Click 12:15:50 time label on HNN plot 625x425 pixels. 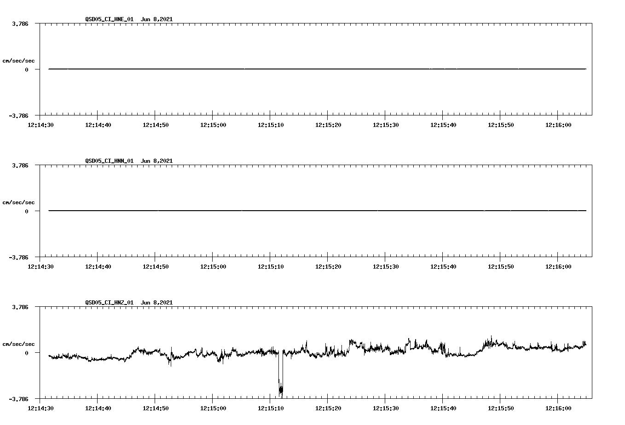tap(500, 267)
